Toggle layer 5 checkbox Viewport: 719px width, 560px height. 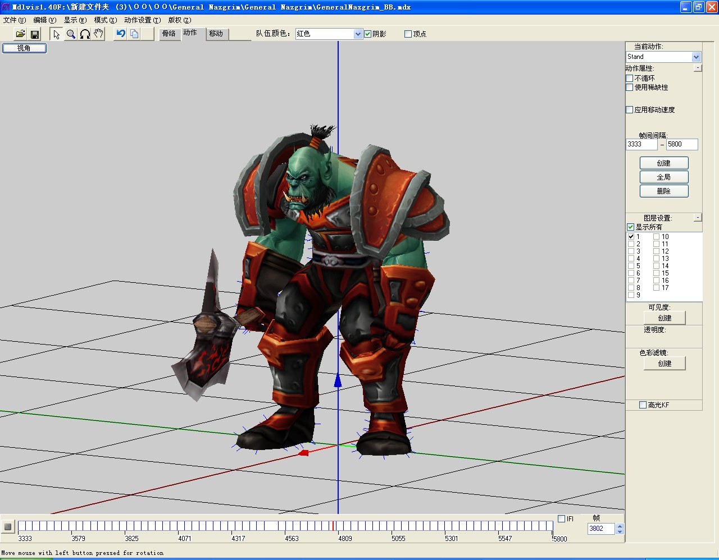tap(631, 266)
